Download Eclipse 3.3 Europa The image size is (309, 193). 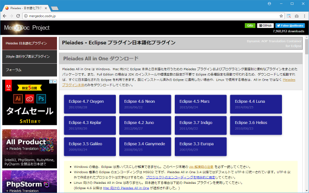[201, 147]
